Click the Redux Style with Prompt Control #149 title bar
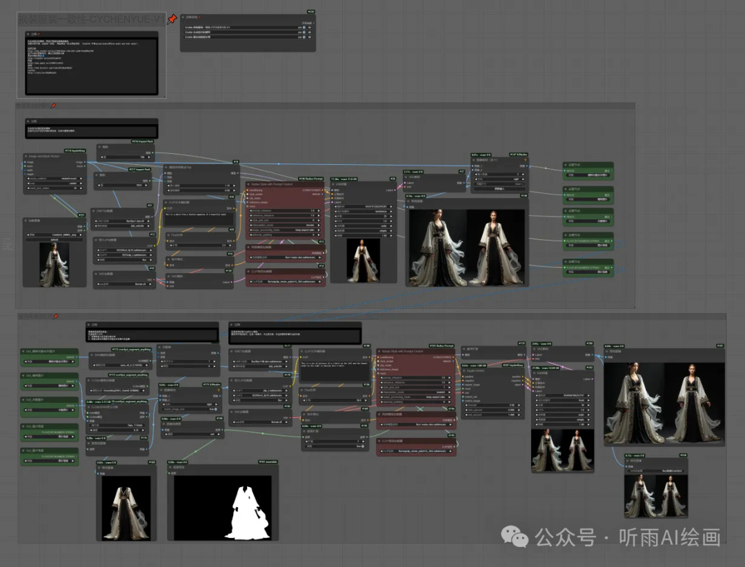The width and height of the screenshot is (745, 567). pos(285,184)
